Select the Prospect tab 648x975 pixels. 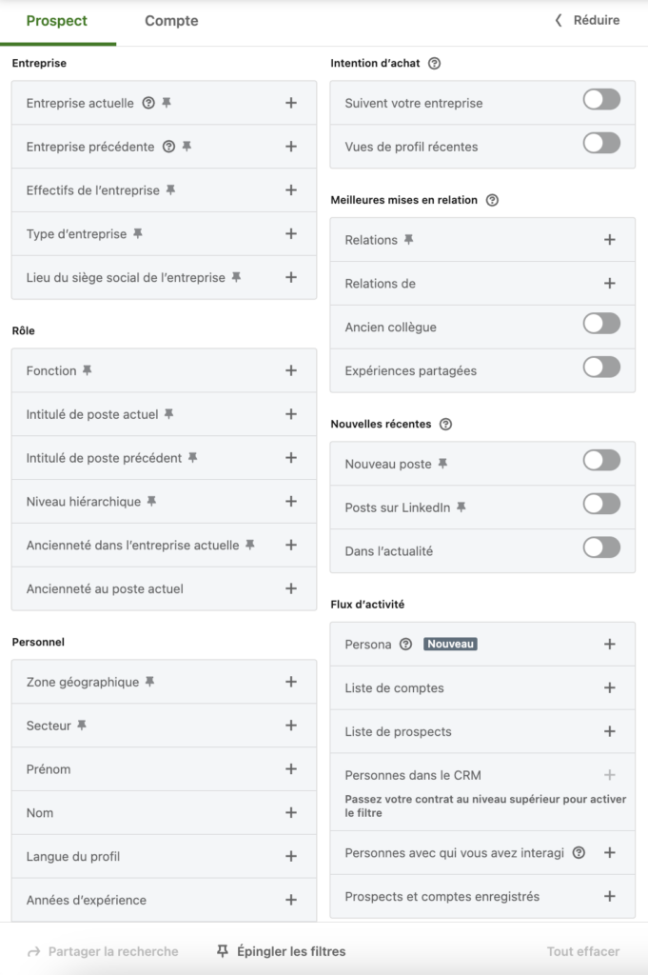click(58, 20)
